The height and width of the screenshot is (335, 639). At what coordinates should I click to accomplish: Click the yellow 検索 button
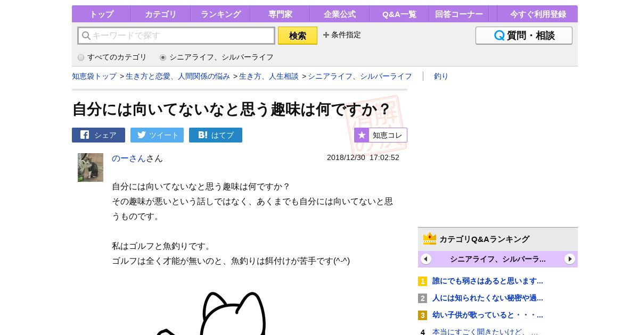pyautogui.click(x=298, y=36)
